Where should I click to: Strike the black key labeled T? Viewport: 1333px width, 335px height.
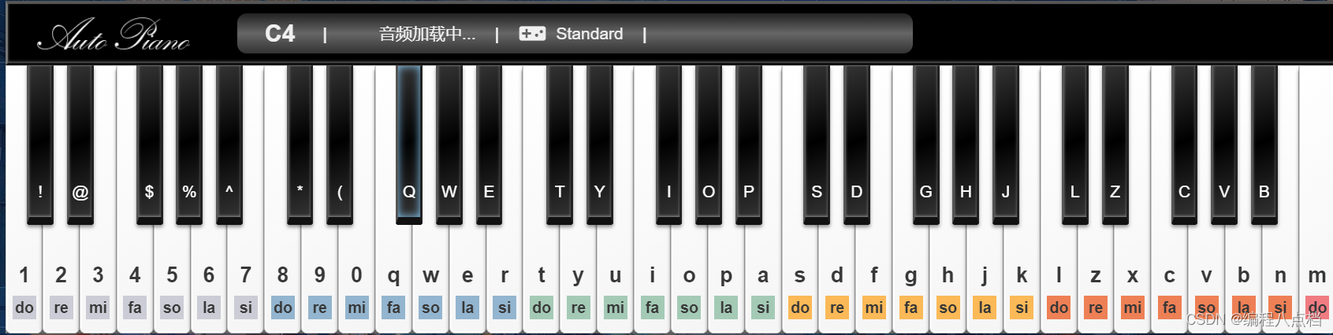560,144
